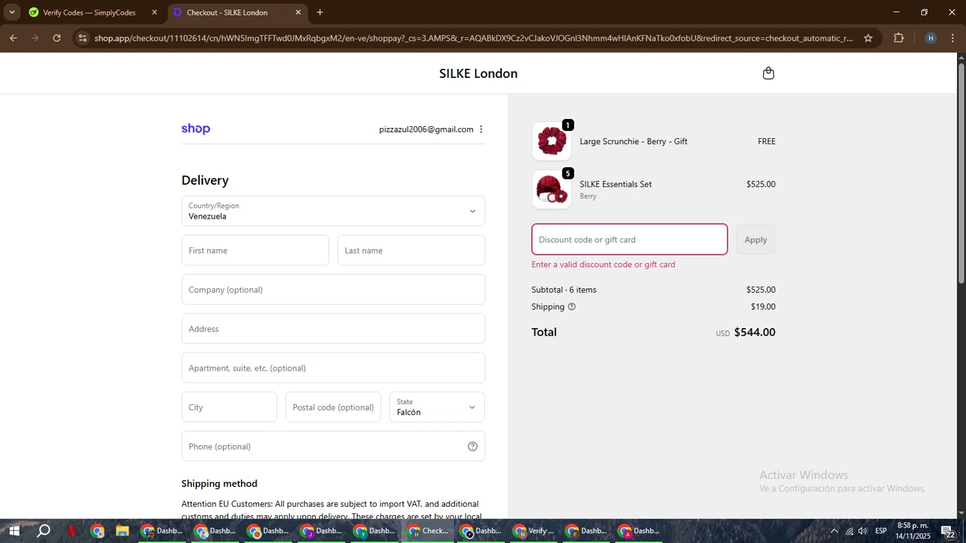Expand the Country/Region dropdown
Image resolution: width=966 pixels, height=543 pixels.
[x=333, y=211]
